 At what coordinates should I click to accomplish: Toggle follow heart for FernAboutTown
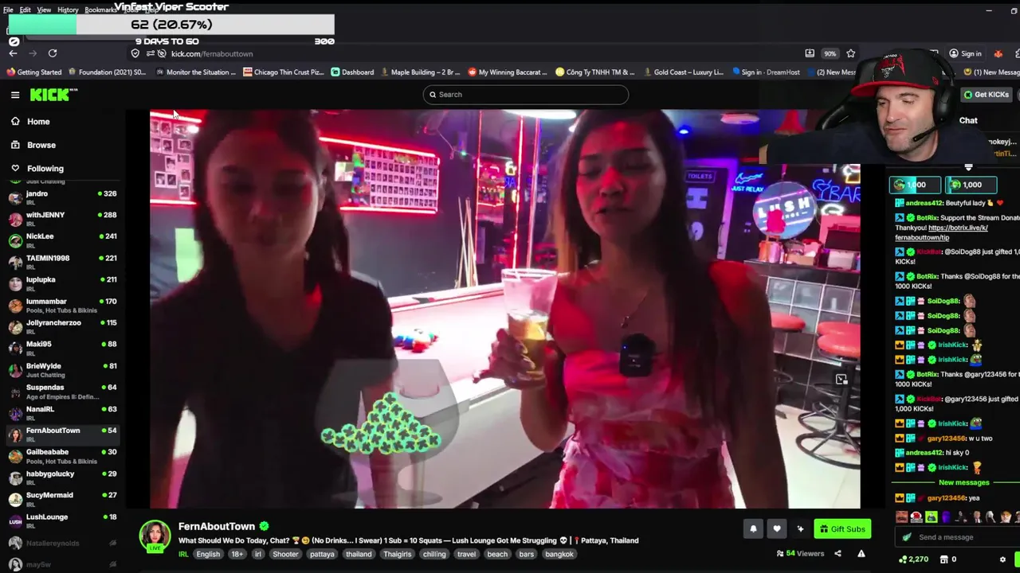click(777, 529)
